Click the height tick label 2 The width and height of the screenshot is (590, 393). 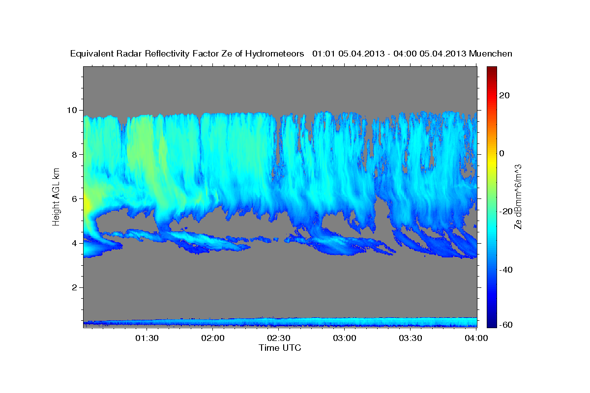[x=75, y=287]
